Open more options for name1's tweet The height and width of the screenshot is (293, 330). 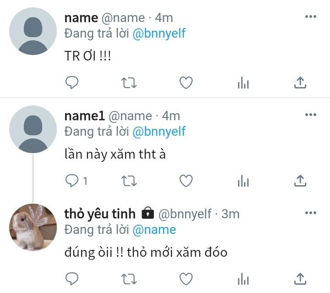[x=311, y=115]
